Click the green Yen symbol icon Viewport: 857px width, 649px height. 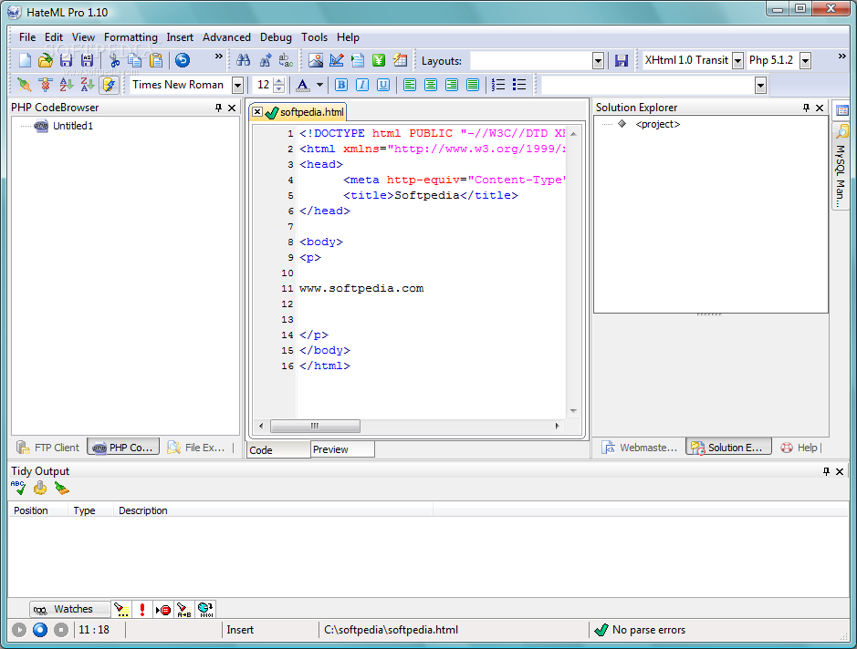379,60
